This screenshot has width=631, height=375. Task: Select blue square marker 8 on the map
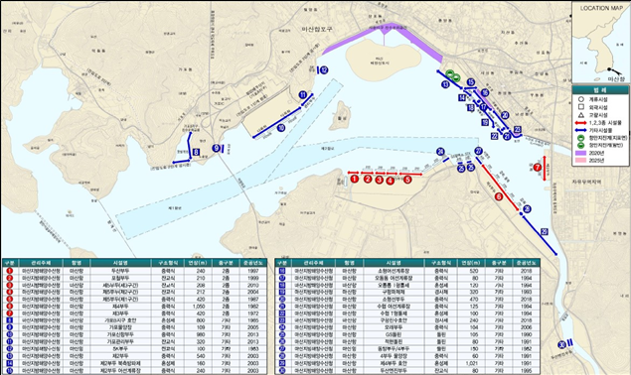pyautogui.click(x=196, y=152)
